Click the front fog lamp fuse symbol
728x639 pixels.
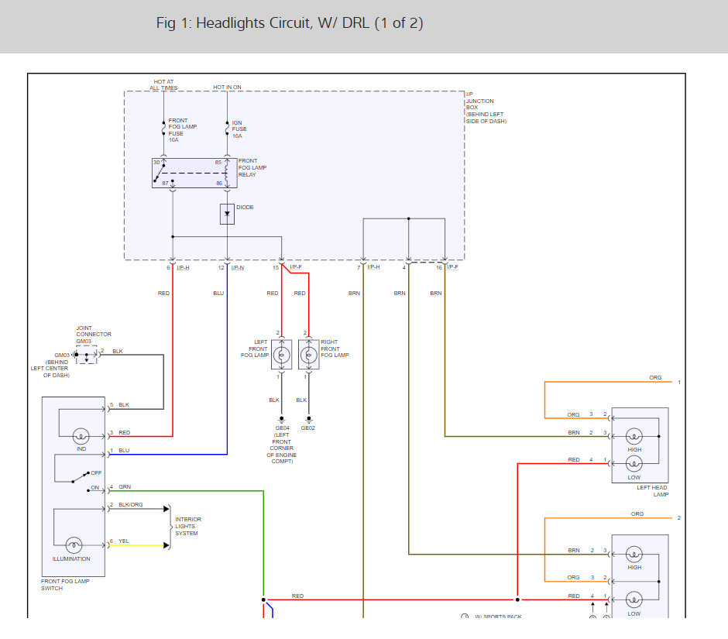[x=163, y=128]
